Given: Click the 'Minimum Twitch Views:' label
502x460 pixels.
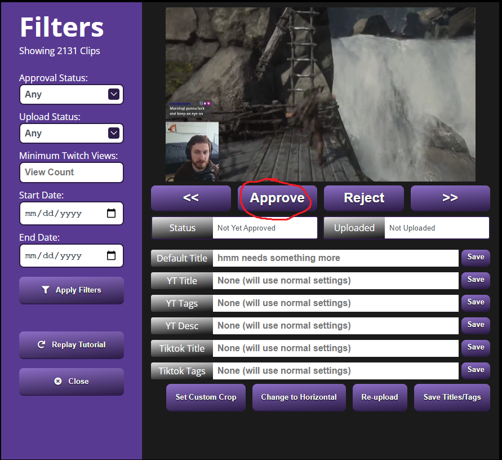Looking at the screenshot, I should click(69, 156).
